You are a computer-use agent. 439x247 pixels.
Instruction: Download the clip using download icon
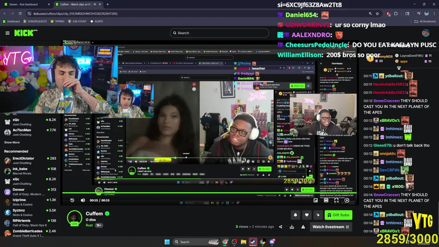click(x=292, y=227)
